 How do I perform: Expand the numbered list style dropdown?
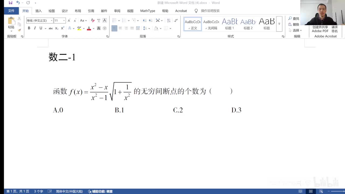click(129, 20)
